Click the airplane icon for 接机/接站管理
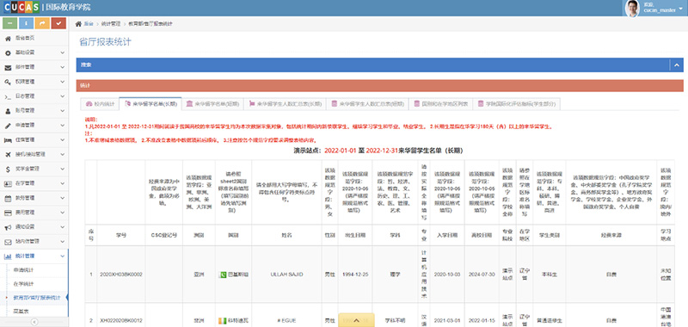 8,154
